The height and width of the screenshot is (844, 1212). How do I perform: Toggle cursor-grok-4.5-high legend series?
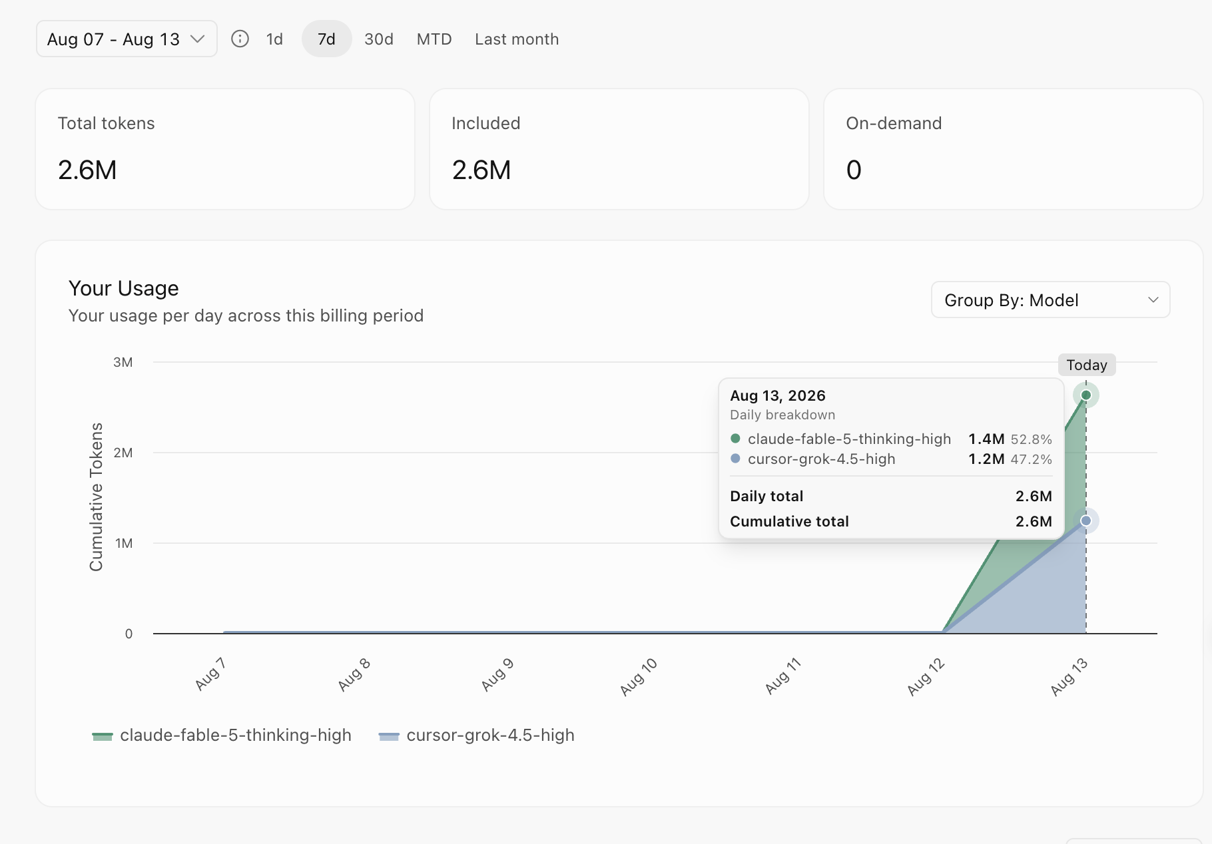pyautogui.click(x=477, y=736)
